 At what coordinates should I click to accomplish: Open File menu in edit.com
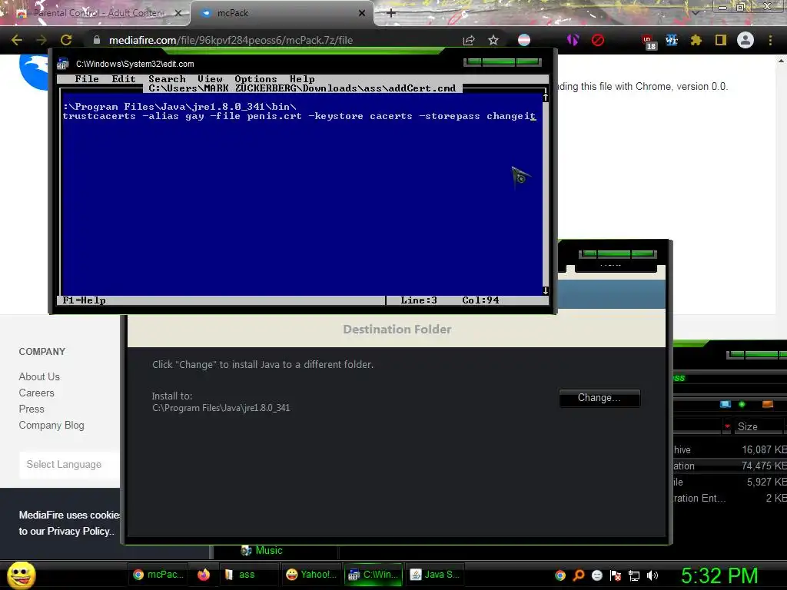point(87,79)
